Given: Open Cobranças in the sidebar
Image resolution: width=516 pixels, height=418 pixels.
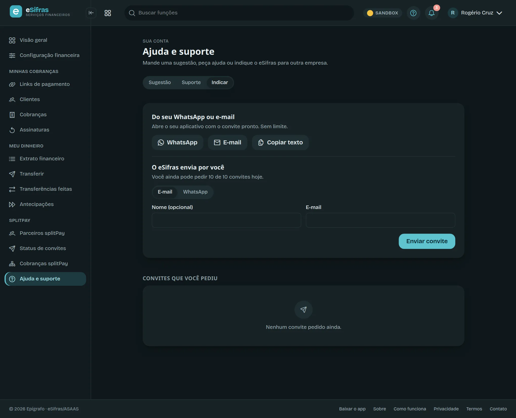Looking at the screenshot, I should 46,115.
